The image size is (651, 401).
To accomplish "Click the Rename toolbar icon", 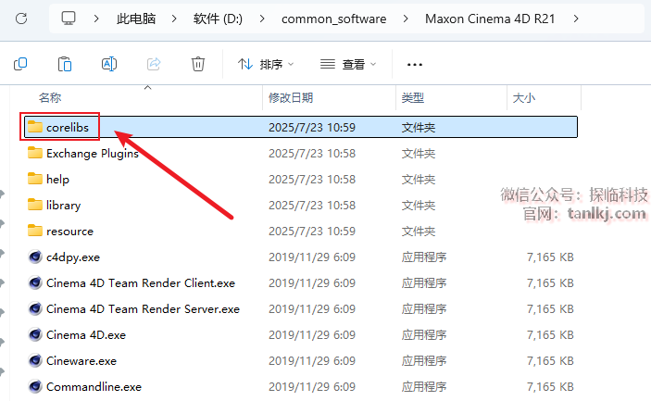I will tap(109, 64).
